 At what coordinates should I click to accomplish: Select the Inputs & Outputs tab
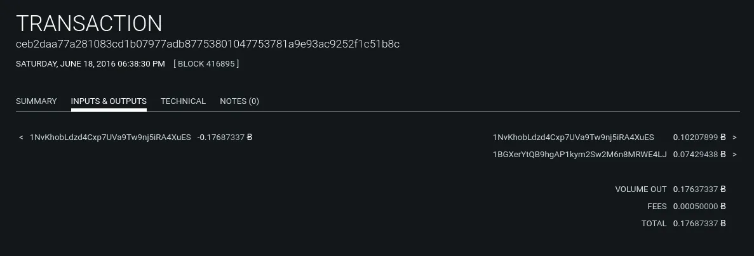coord(109,101)
